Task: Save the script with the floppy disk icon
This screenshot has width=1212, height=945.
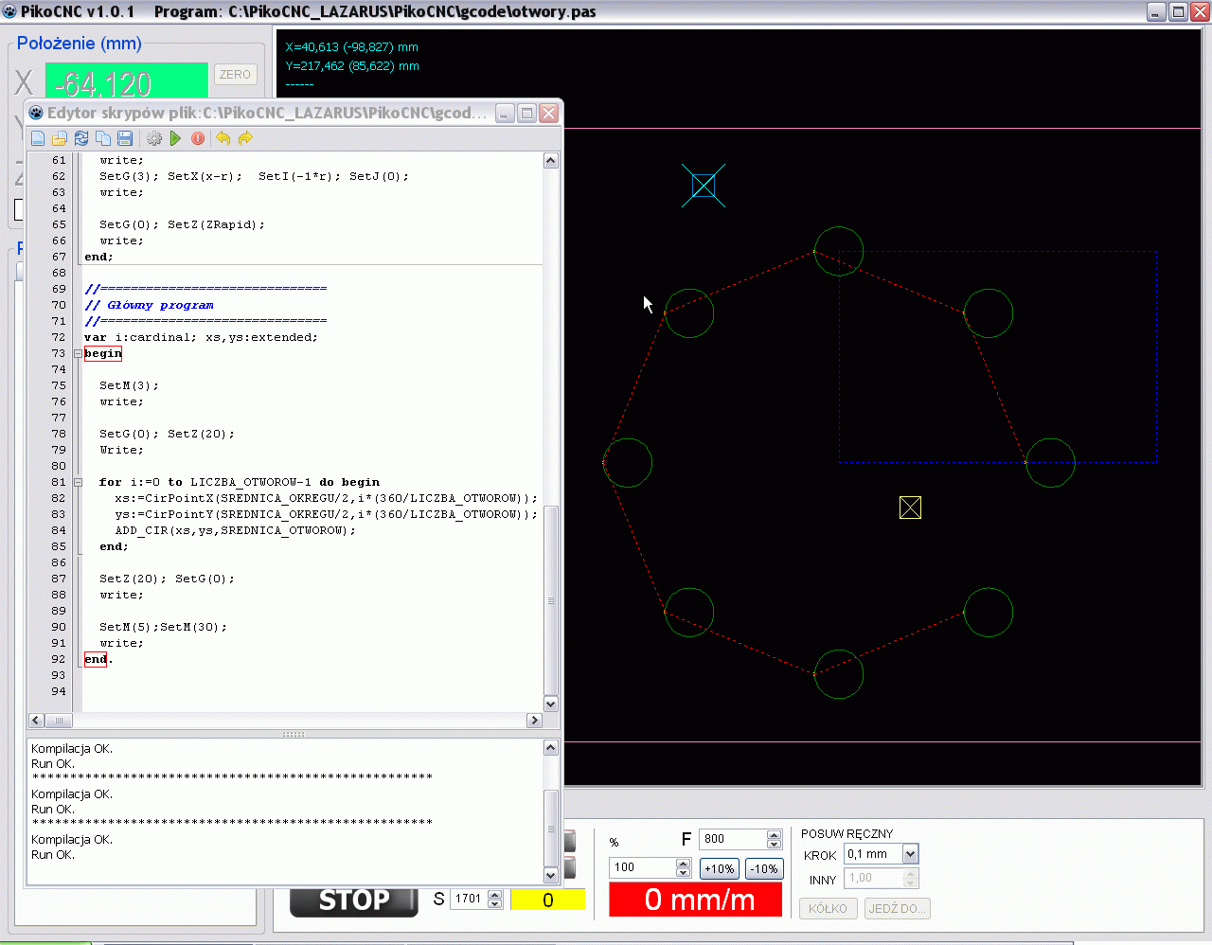Action: [x=125, y=138]
